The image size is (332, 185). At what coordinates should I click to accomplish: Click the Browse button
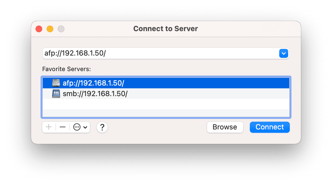[225, 127]
